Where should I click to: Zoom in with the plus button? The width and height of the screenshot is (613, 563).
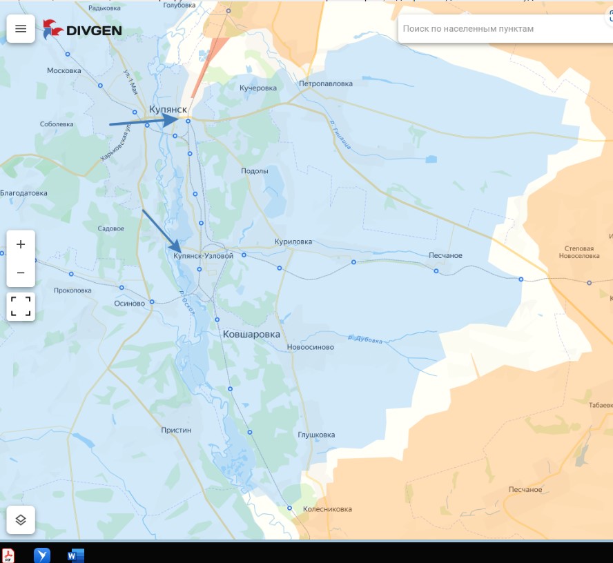tap(21, 244)
